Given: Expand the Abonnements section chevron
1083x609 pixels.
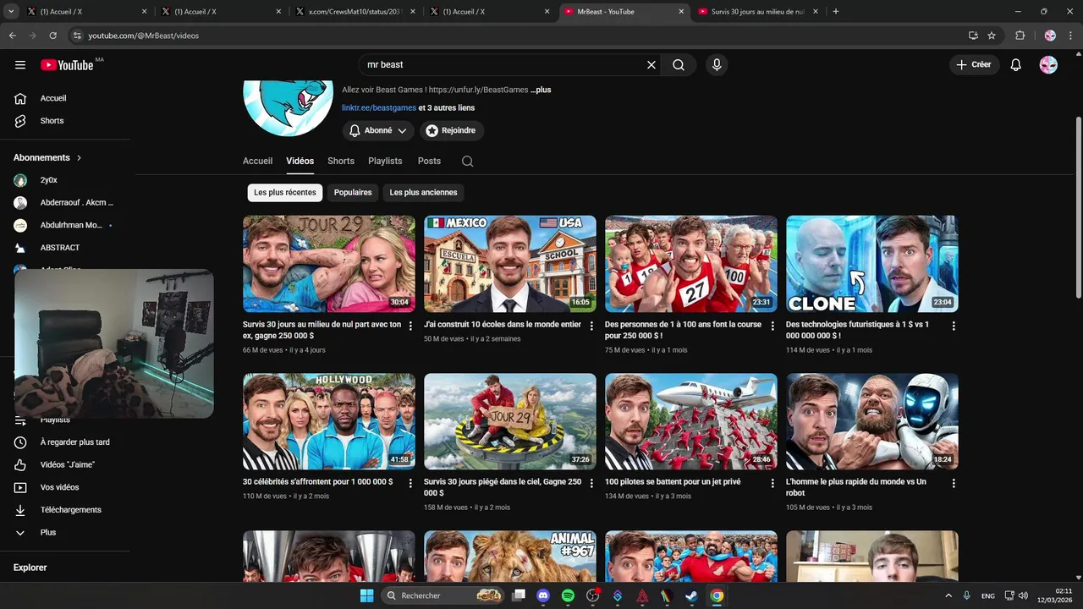Looking at the screenshot, I should point(80,158).
